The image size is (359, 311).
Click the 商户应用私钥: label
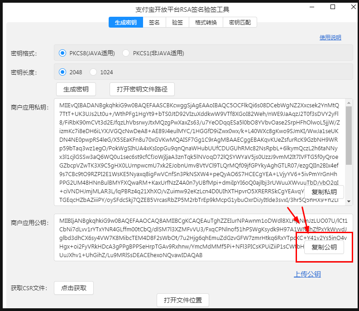30,107
